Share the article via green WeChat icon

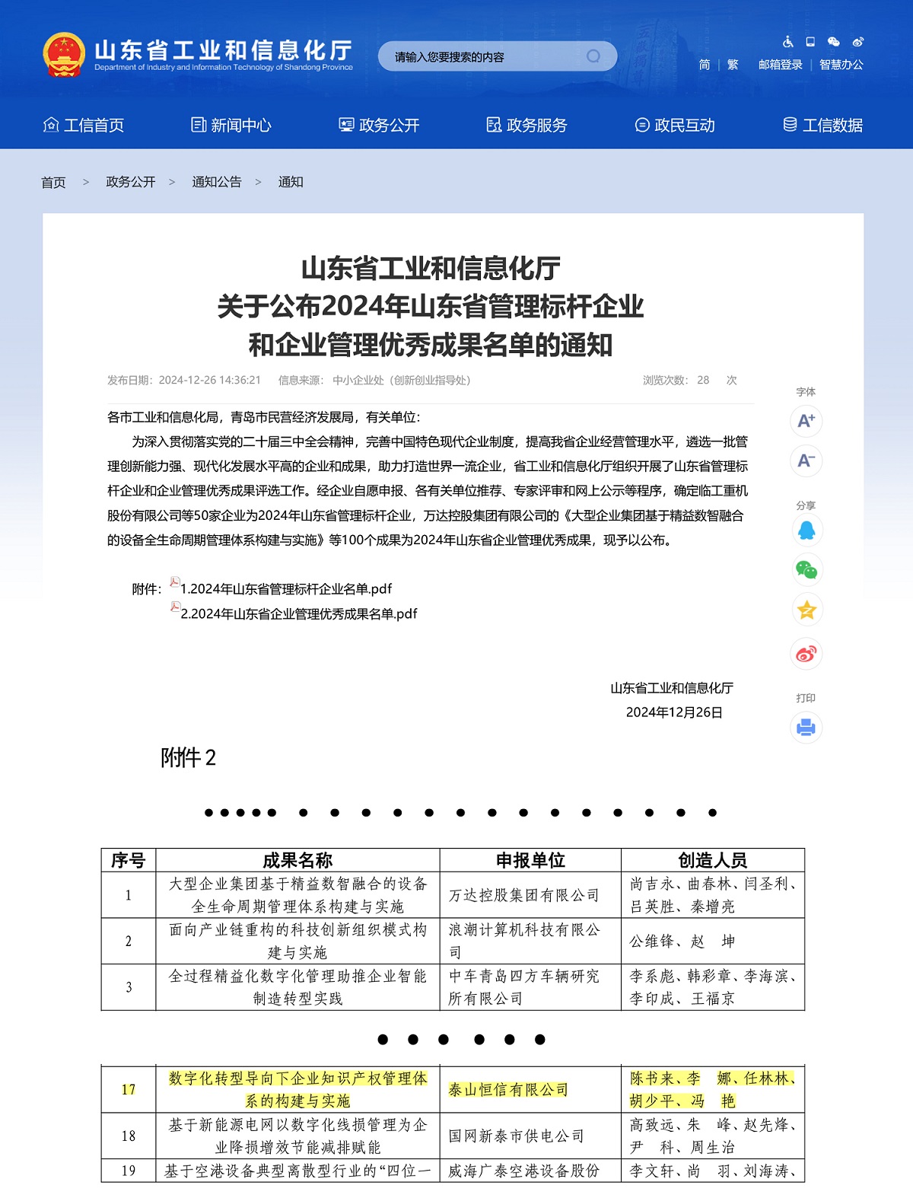pyautogui.click(x=806, y=569)
